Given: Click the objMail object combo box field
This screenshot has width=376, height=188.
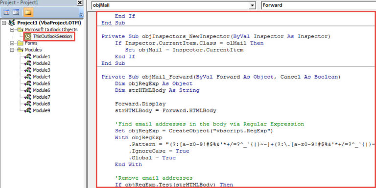Looking at the screenshot, I should pos(174,5).
